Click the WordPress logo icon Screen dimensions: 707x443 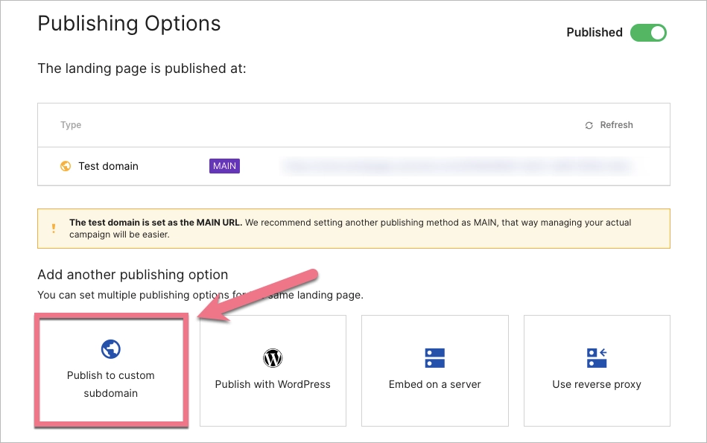[x=273, y=357]
